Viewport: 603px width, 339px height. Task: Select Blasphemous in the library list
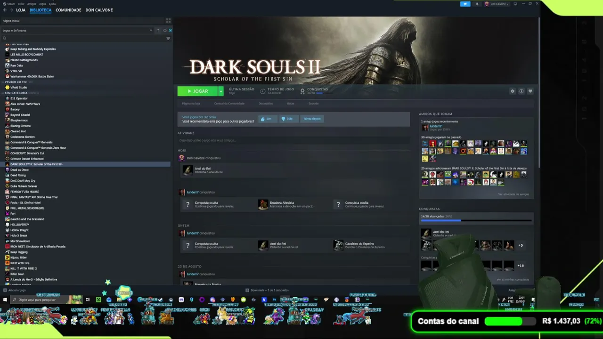coord(20,120)
